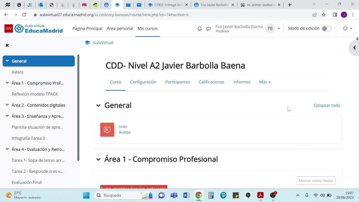Open the Informes tab
The width and height of the screenshot is (359, 202).
242,82
